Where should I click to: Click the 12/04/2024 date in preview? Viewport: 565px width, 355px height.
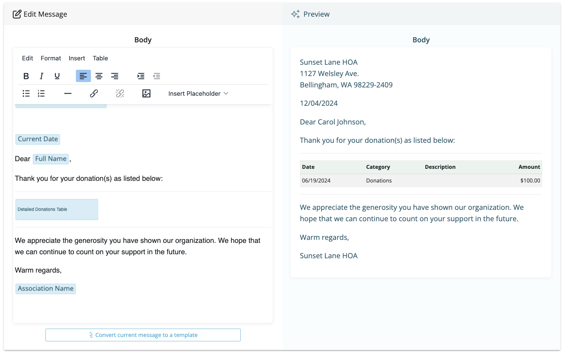pos(319,103)
